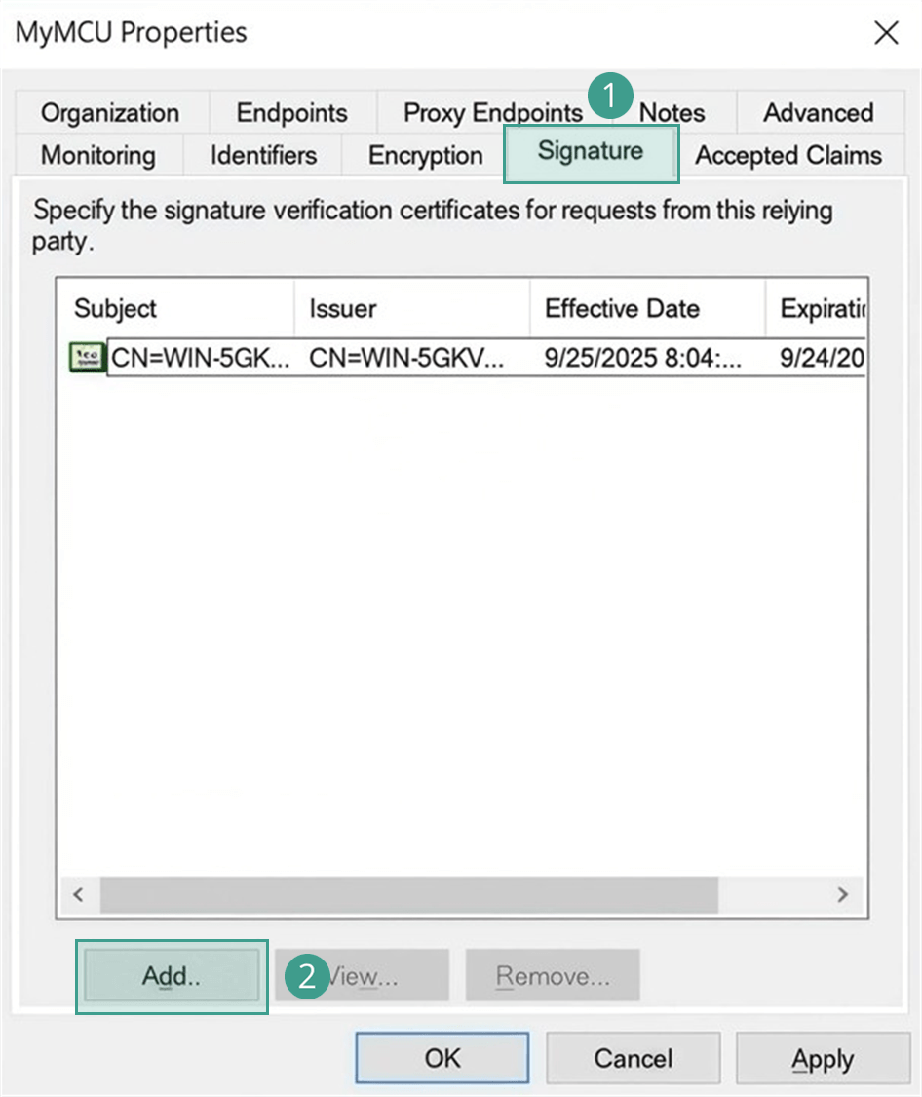Switch to the Organization tab
922x1097 pixels.
[110, 113]
